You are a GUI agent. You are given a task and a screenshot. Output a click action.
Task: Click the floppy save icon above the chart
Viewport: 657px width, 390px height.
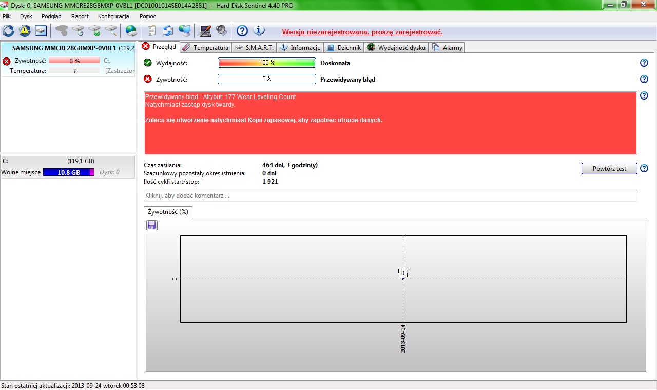152,225
